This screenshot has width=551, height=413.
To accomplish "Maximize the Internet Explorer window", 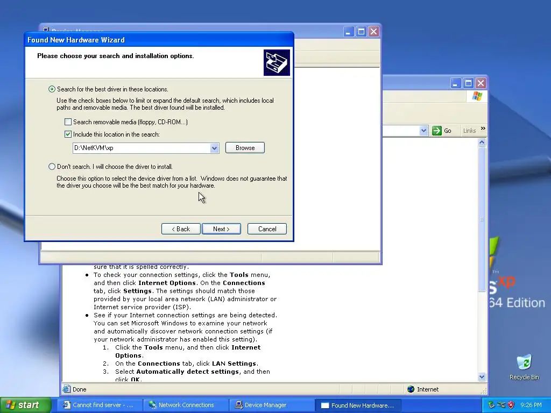I will click(468, 83).
